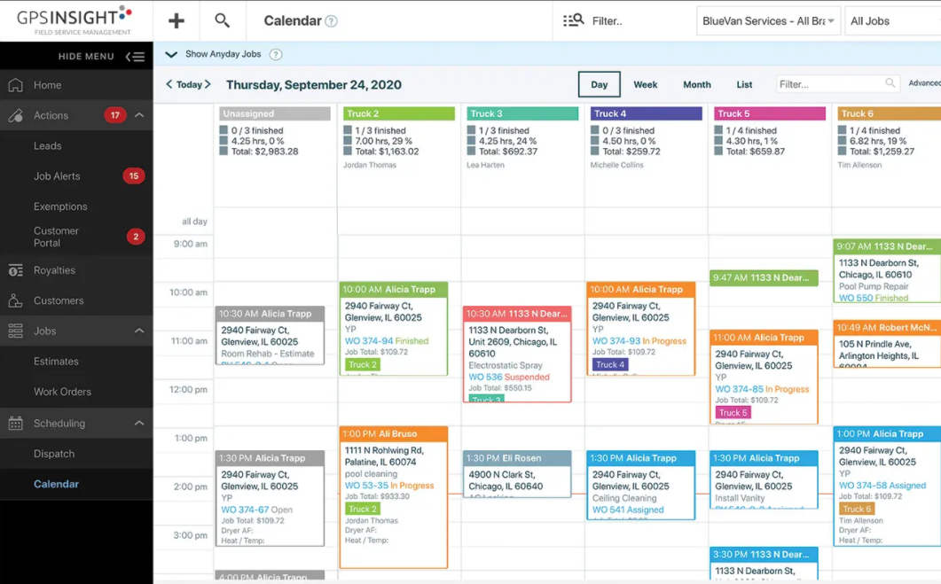Open BlueVan Services branch dropdown

click(768, 21)
